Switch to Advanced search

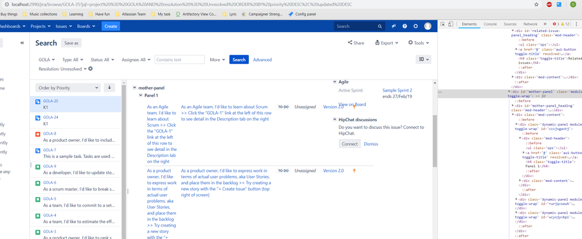(262, 59)
